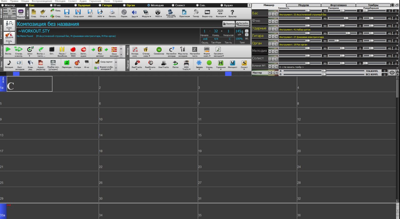Screen dimensions: 400x219
Task: Open the Стиль style selection dropdown
Action: click(9, 38)
